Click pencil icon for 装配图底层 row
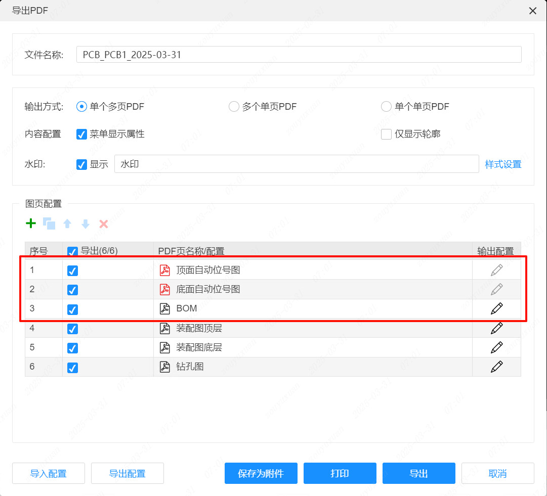547x496 pixels. pyautogui.click(x=496, y=347)
